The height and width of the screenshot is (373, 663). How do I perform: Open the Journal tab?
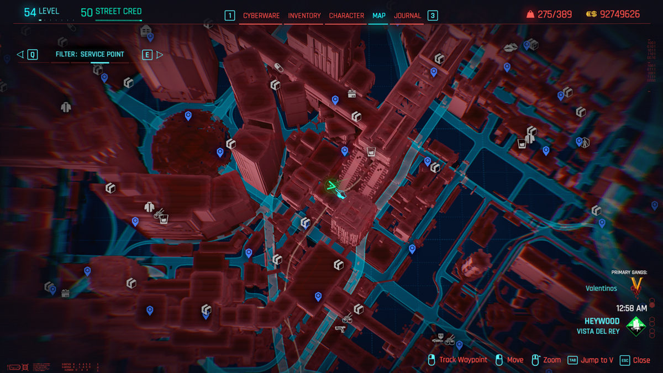(407, 15)
